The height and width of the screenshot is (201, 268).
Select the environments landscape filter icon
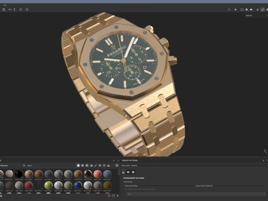click(x=109, y=165)
